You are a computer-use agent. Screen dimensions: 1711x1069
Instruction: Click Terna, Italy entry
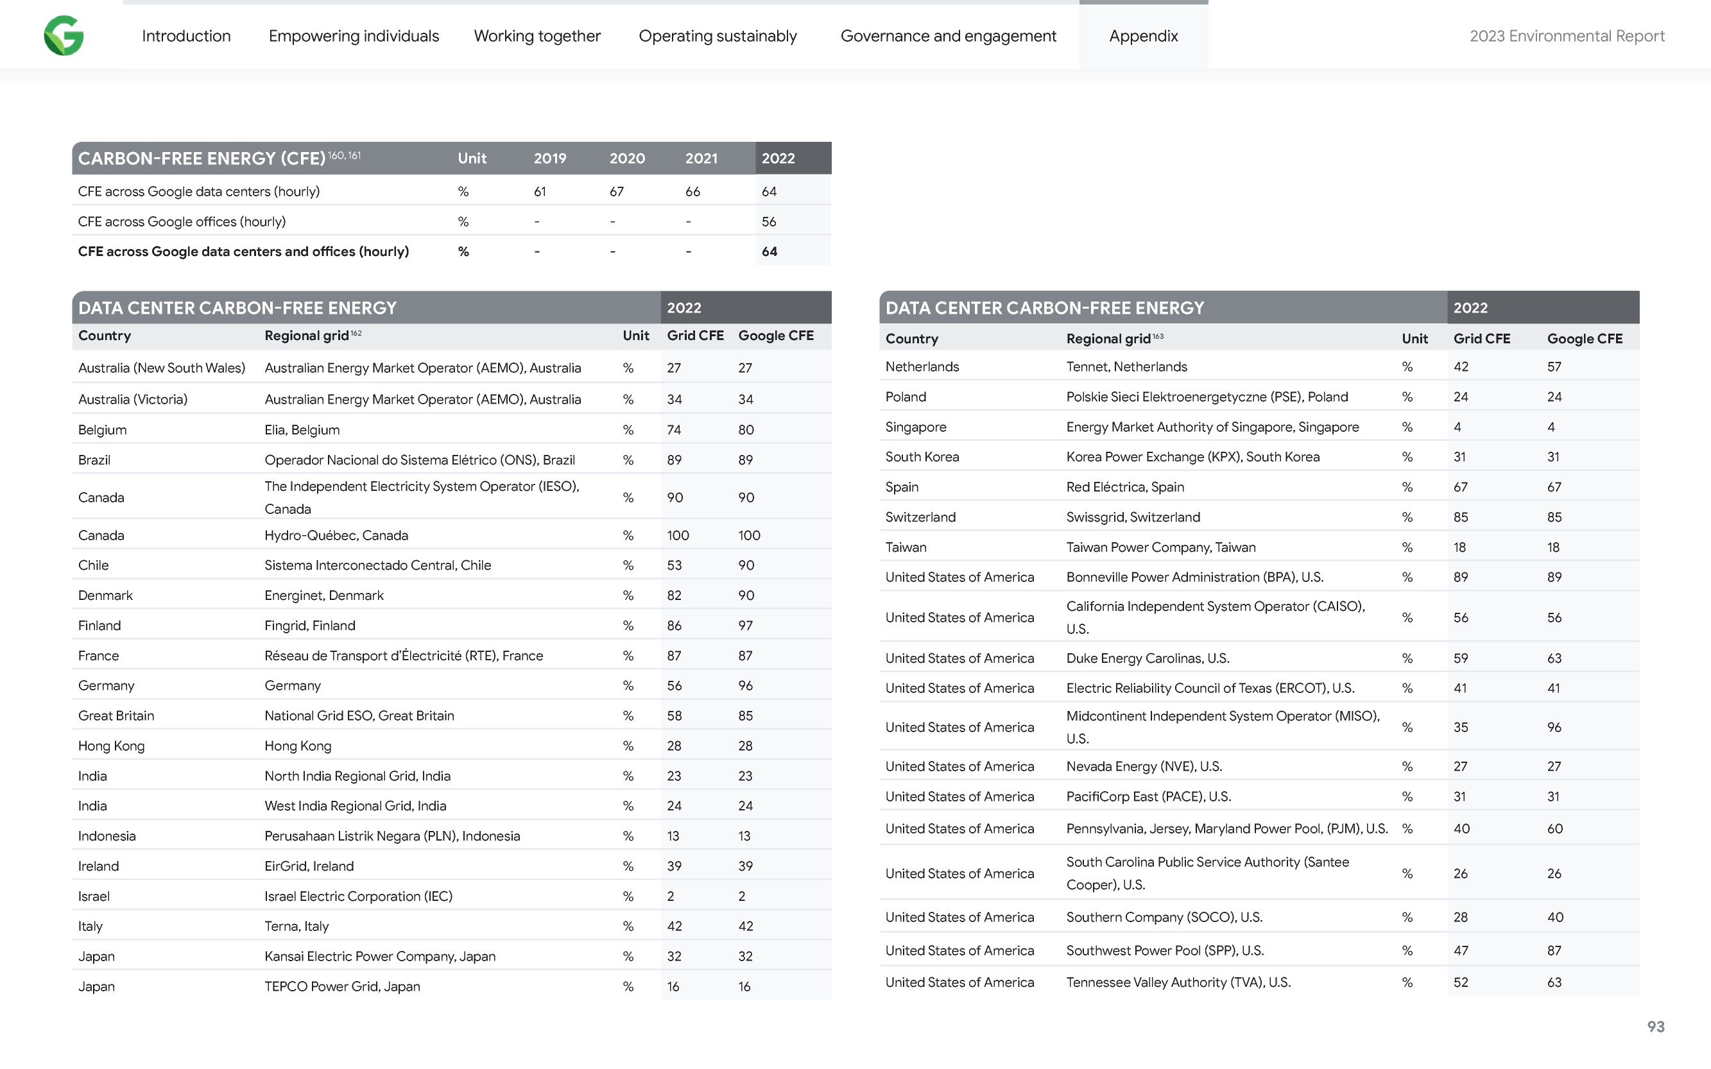[x=297, y=926]
